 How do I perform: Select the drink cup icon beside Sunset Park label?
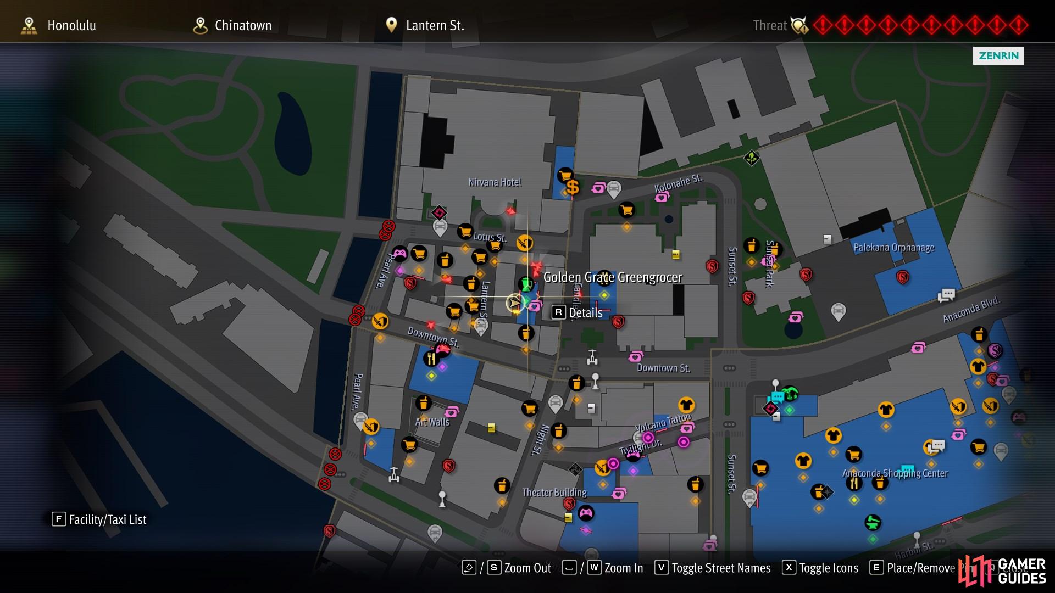point(752,245)
